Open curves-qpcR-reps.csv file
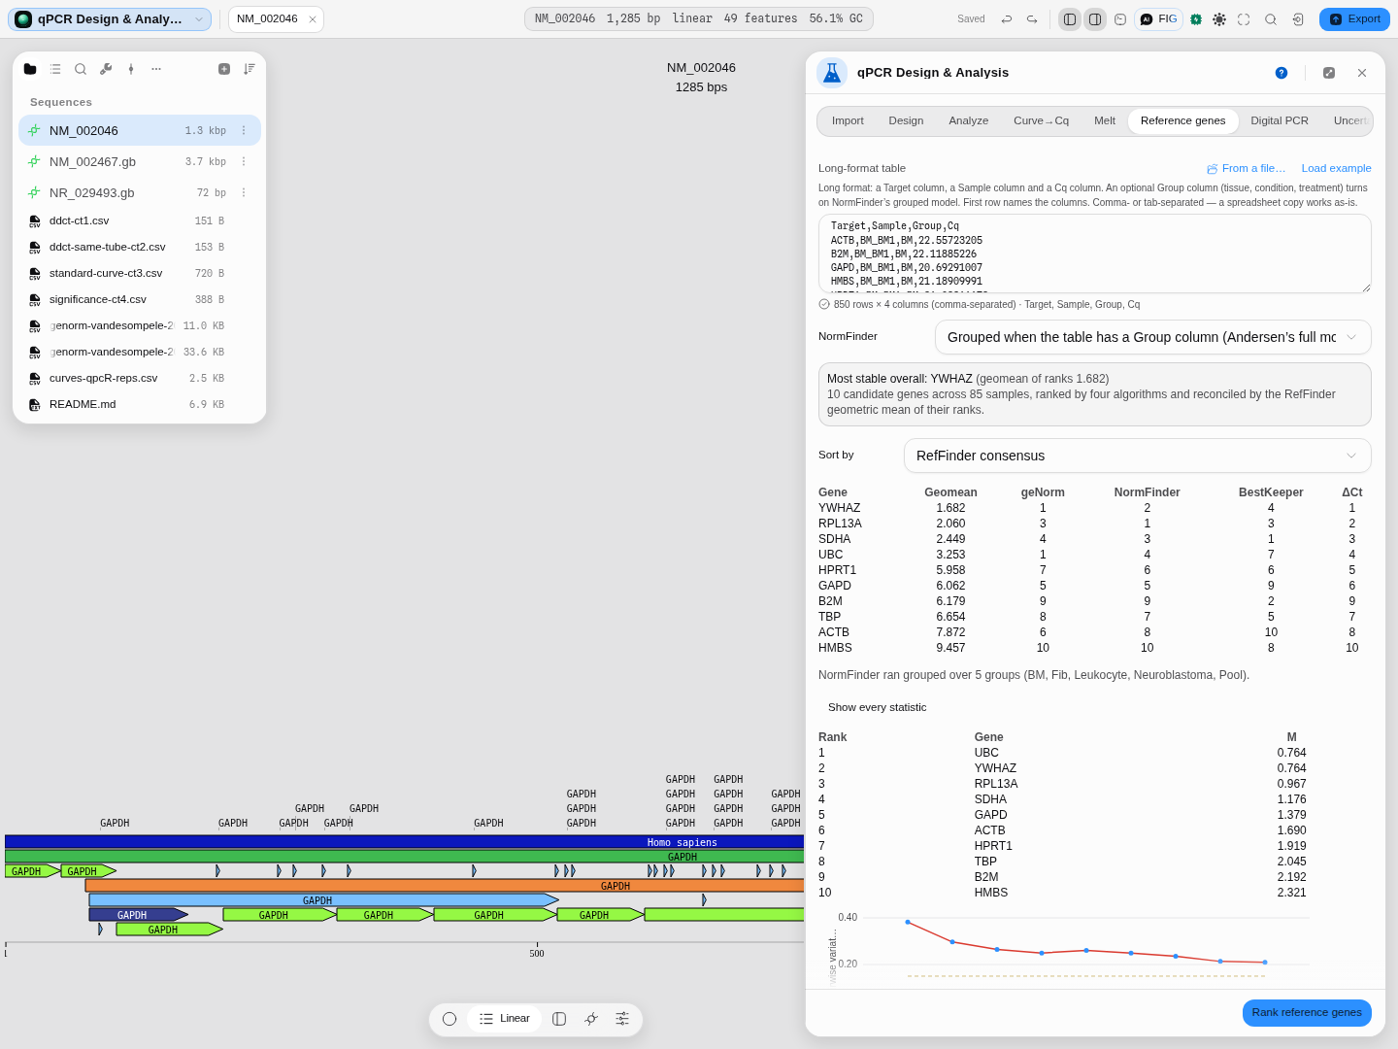 point(140,378)
